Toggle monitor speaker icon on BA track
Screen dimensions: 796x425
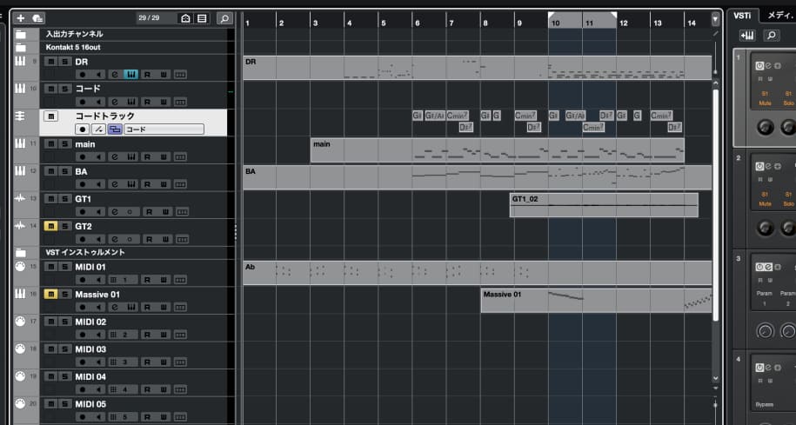coord(98,184)
